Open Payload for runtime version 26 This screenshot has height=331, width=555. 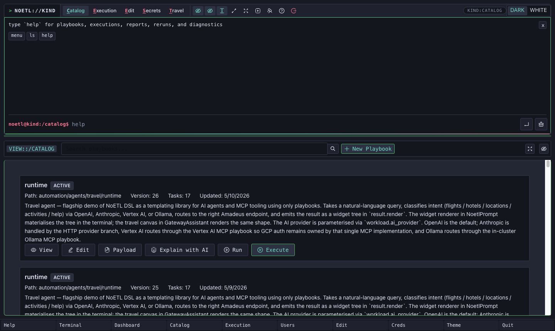120,250
